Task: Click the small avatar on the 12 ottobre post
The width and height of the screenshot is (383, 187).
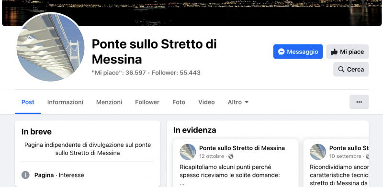Action: pyautogui.click(x=188, y=152)
